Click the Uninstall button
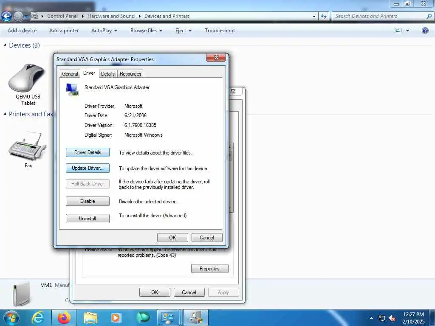 88,219
